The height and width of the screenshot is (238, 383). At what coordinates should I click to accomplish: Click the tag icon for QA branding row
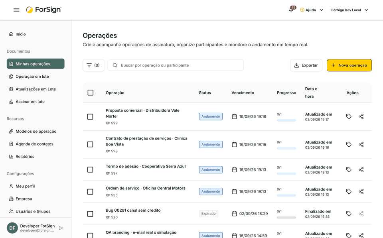(349, 235)
